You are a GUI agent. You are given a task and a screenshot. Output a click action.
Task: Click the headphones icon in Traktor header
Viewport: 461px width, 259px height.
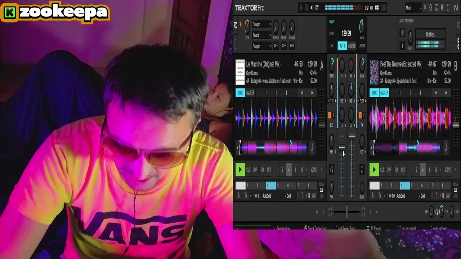pyautogui.click(x=437, y=8)
